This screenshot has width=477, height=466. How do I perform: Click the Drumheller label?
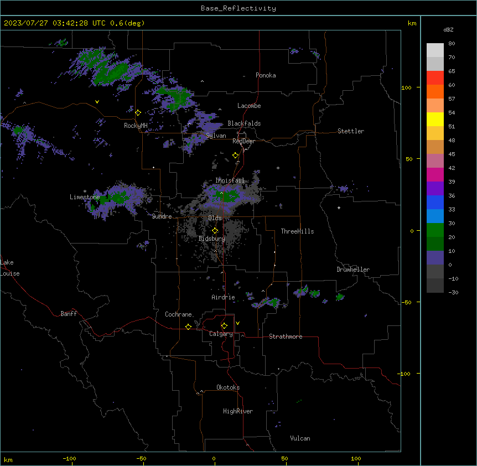coord(353,270)
